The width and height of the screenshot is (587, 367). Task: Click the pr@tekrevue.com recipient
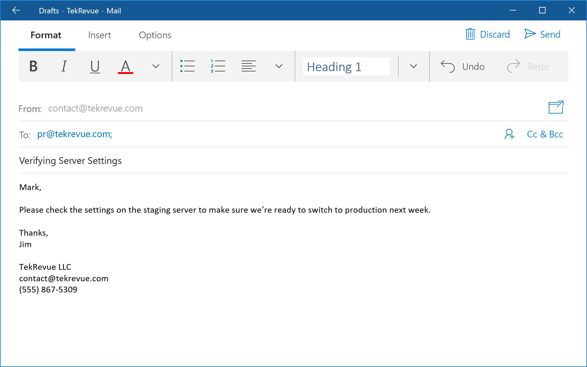click(x=75, y=134)
